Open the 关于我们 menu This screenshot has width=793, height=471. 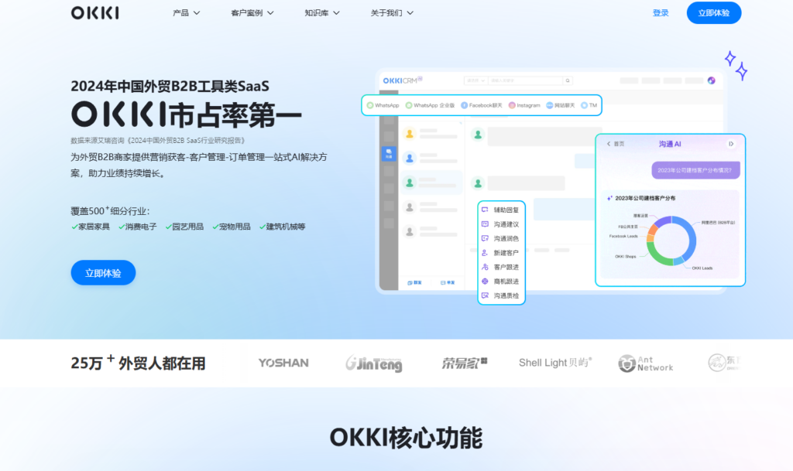[x=392, y=12]
